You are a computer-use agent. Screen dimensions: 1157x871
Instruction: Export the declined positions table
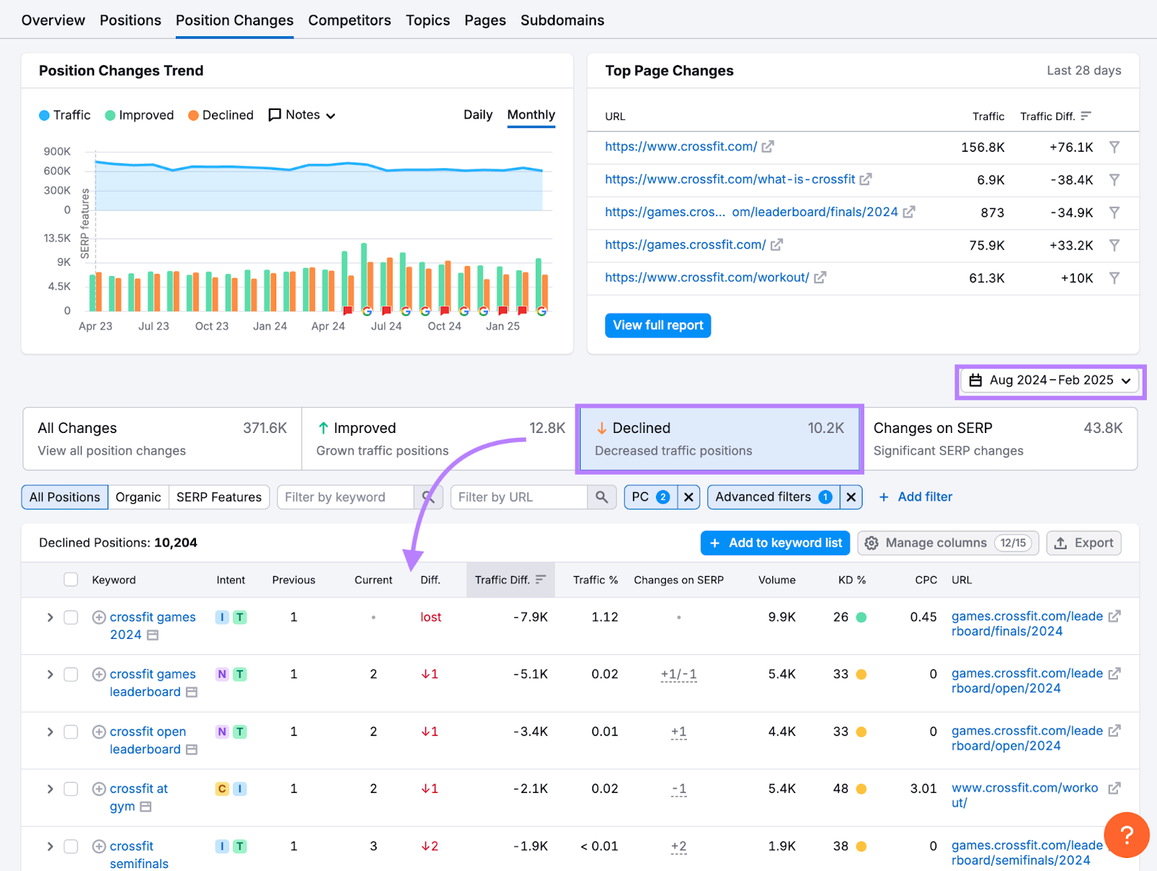point(1083,543)
